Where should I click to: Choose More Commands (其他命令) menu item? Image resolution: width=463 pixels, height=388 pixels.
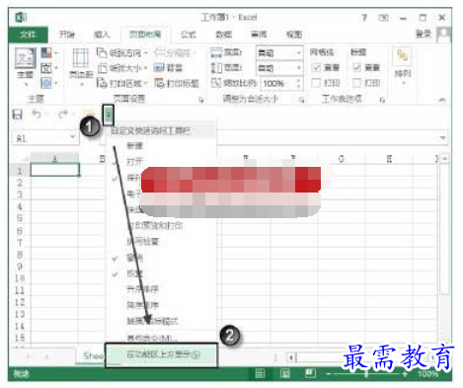[161, 338]
